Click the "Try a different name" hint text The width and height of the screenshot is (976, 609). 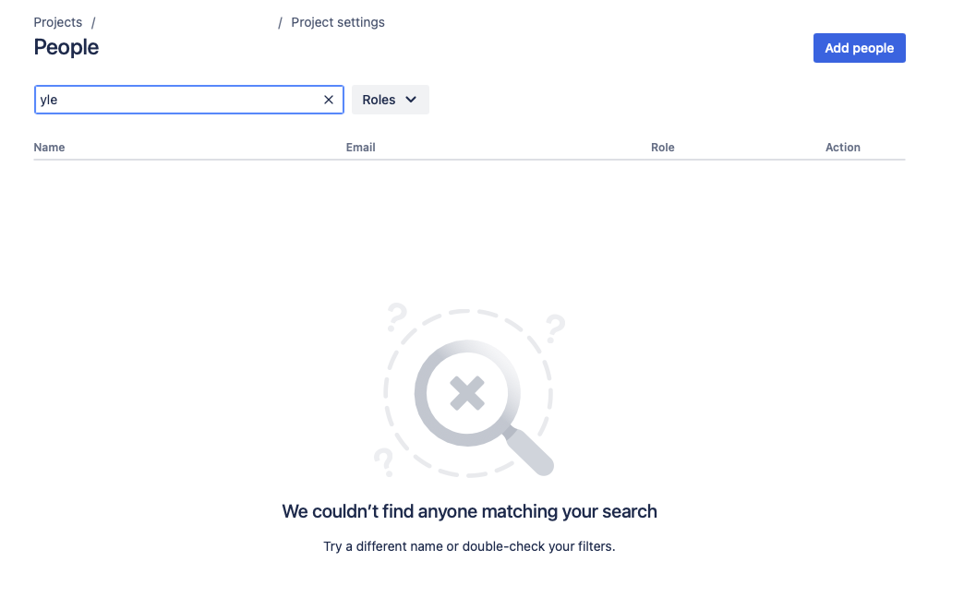click(x=469, y=546)
